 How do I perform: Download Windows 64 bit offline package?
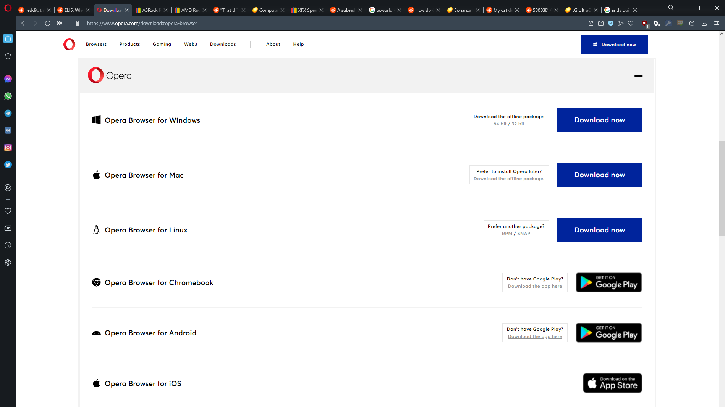500,124
